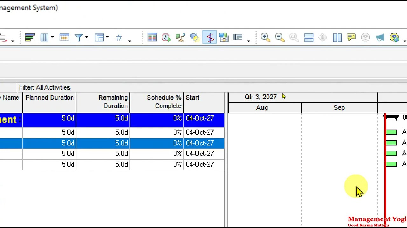Select the black summary bar in the Gantt chart
This screenshot has width=407, height=228.
coord(391,117)
